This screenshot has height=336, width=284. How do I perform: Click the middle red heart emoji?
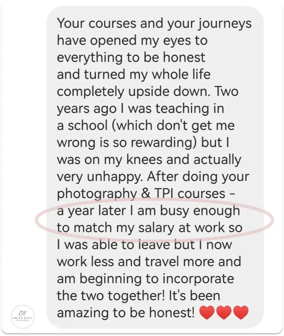(224, 313)
